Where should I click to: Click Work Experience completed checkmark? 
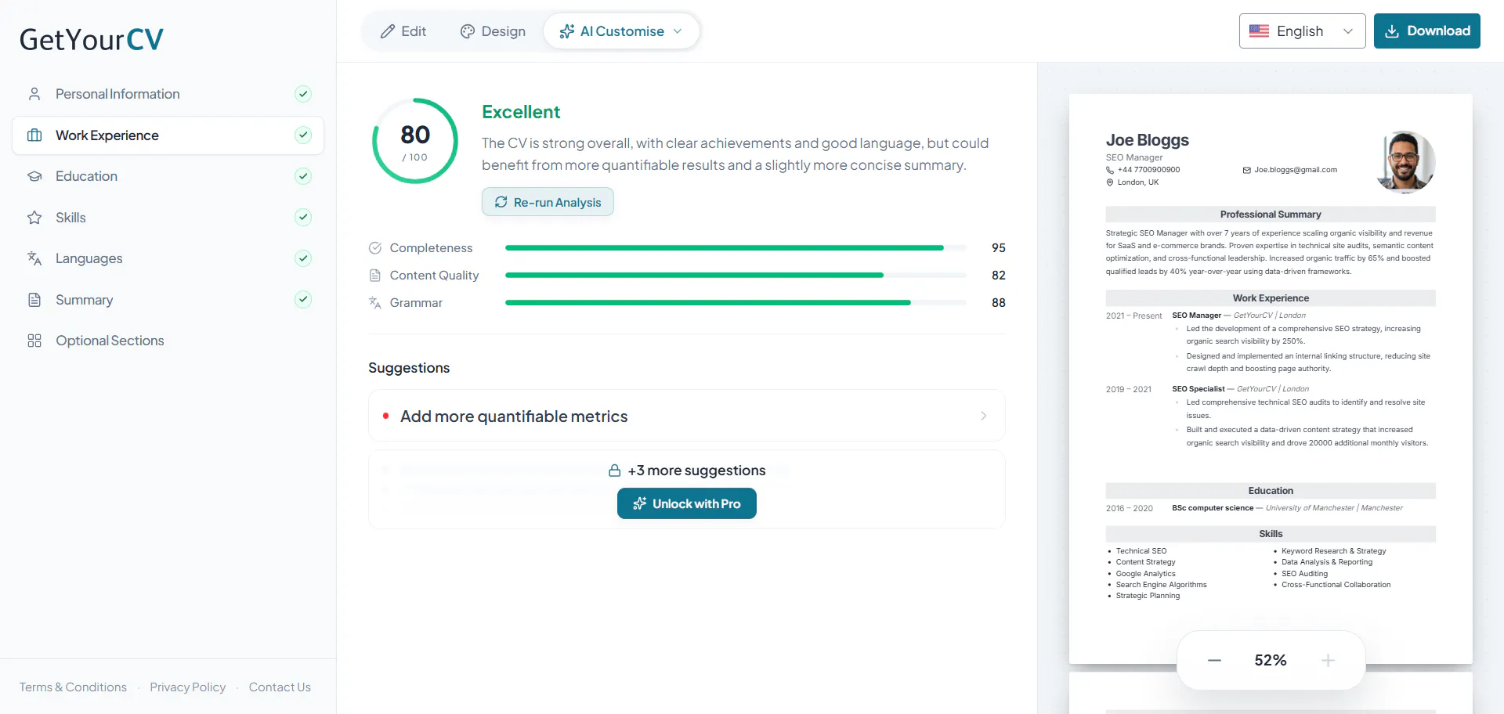pos(303,135)
